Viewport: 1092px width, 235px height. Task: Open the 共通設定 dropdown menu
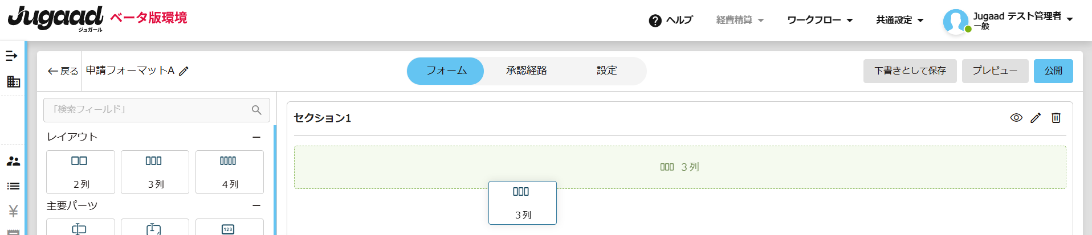[x=899, y=20]
